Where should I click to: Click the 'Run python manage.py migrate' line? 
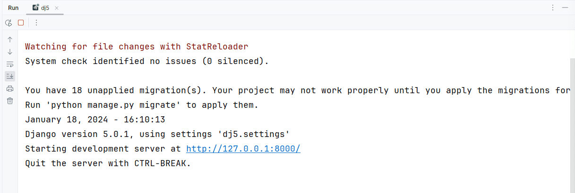[x=142, y=105]
